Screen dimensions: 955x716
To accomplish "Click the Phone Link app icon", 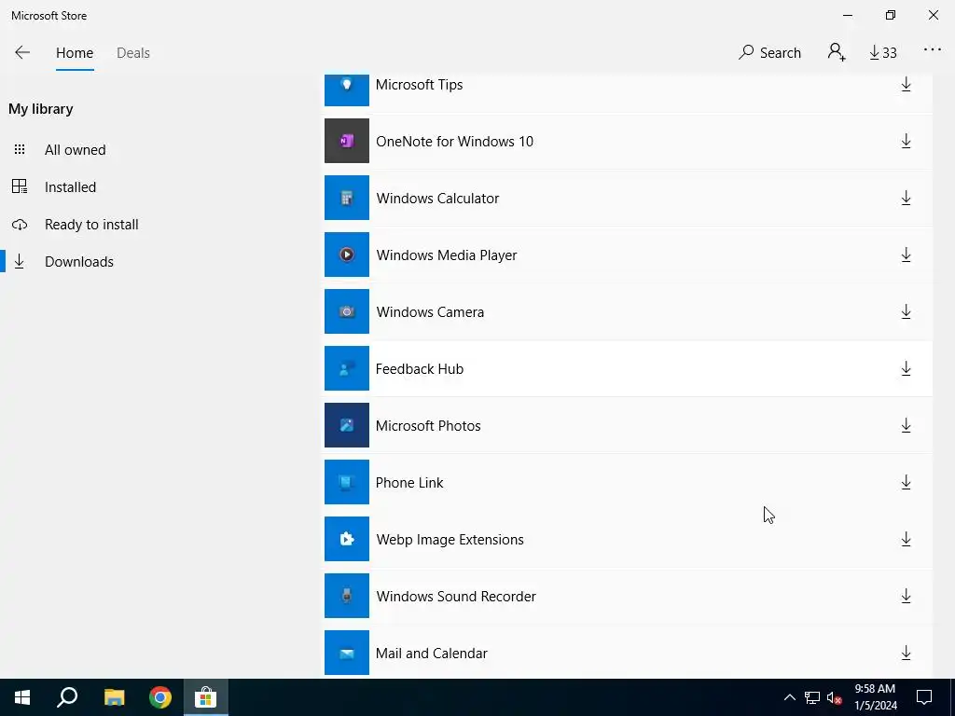I will pyautogui.click(x=347, y=482).
